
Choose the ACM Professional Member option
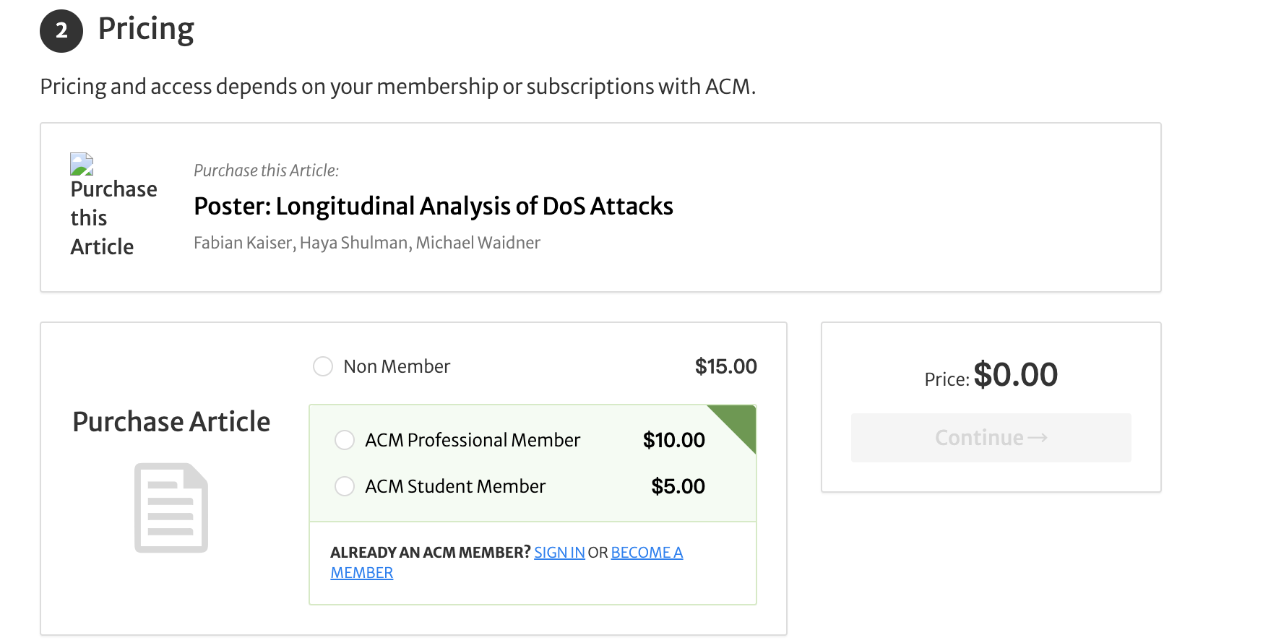click(x=345, y=440)
